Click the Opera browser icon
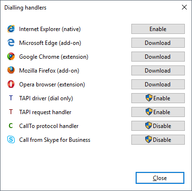The height and width of the screenshot is (191, 192). (11, 84)
